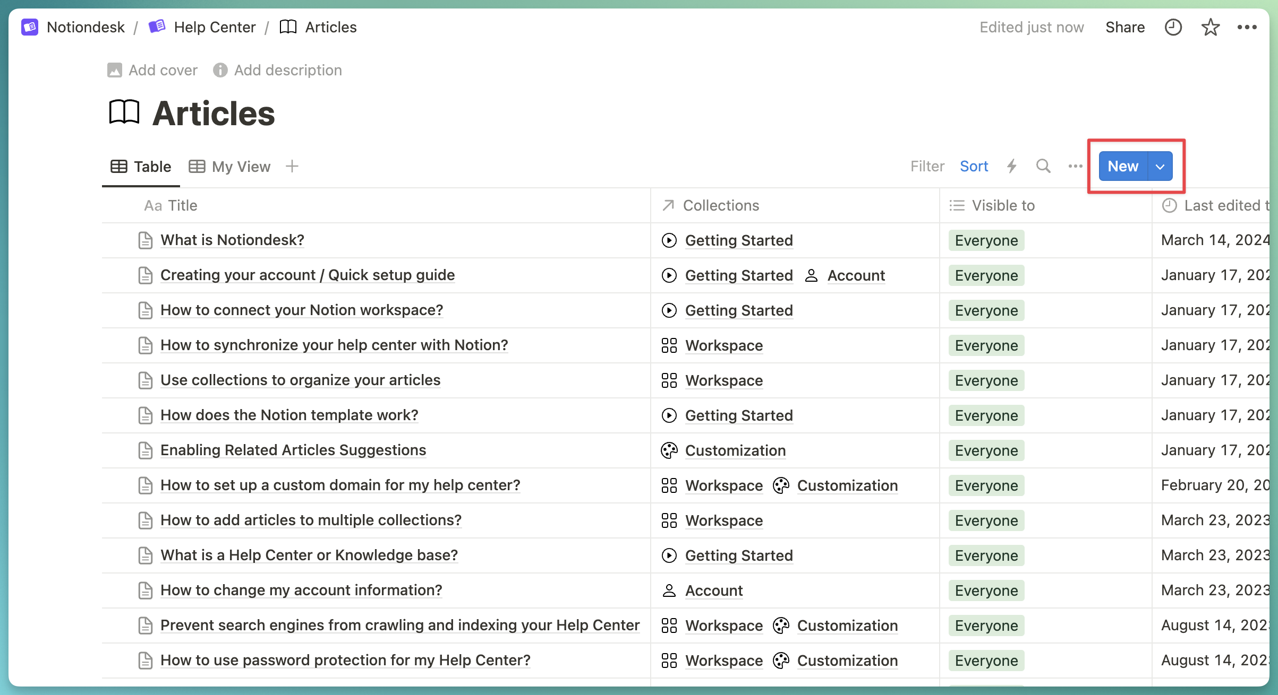
Task: Click March 14, 2024 last edited cell
Action: (1215, 240)
